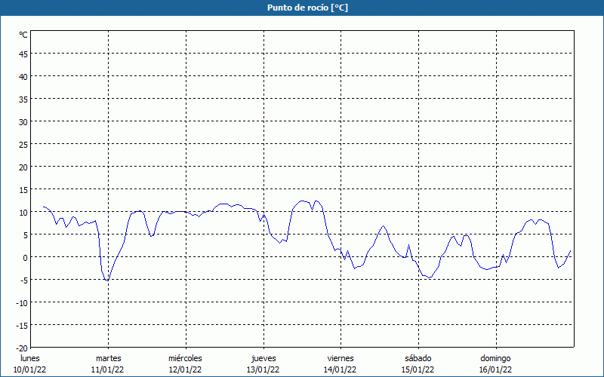Select the "jueves" day label

(263, 358)
